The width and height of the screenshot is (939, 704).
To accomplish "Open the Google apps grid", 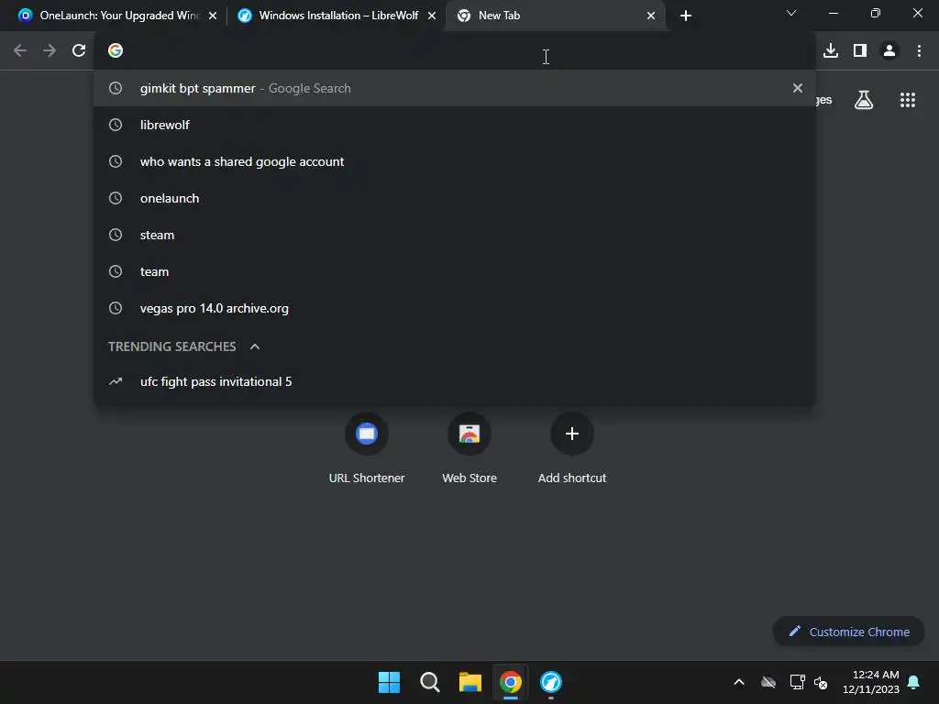I will (x=908, y=100).
